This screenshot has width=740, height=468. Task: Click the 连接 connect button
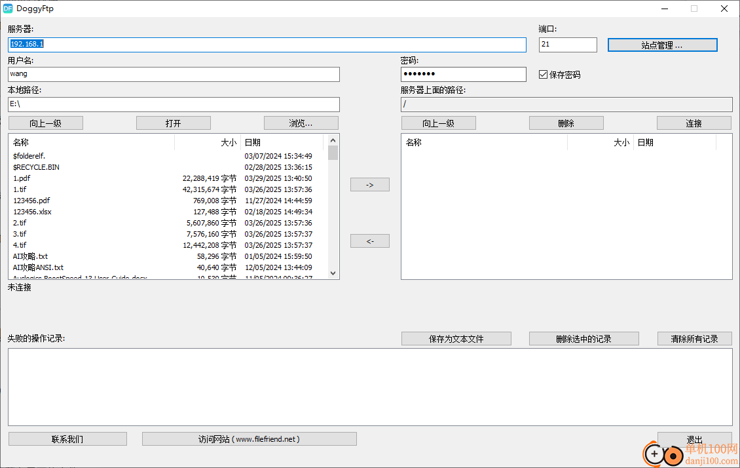click(694, 123)
